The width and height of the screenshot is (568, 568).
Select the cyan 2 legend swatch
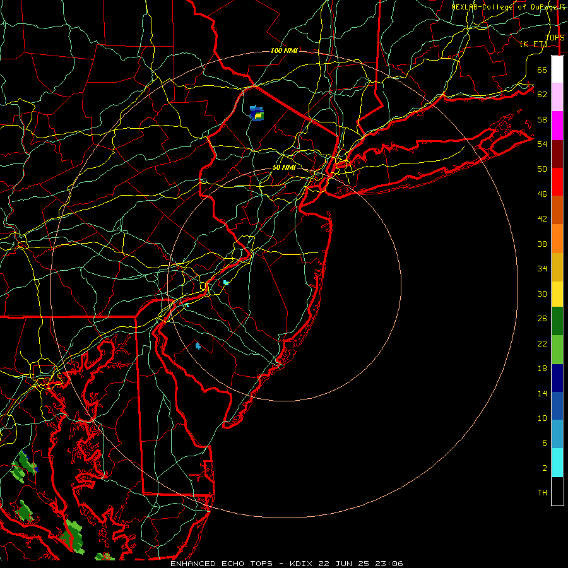tap(557, 463)
